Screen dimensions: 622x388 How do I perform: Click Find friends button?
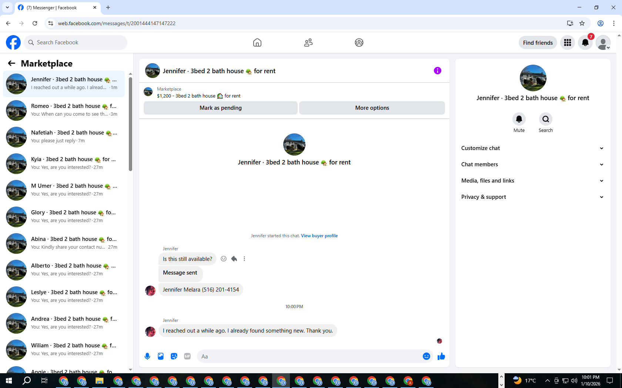coord(538,42)
